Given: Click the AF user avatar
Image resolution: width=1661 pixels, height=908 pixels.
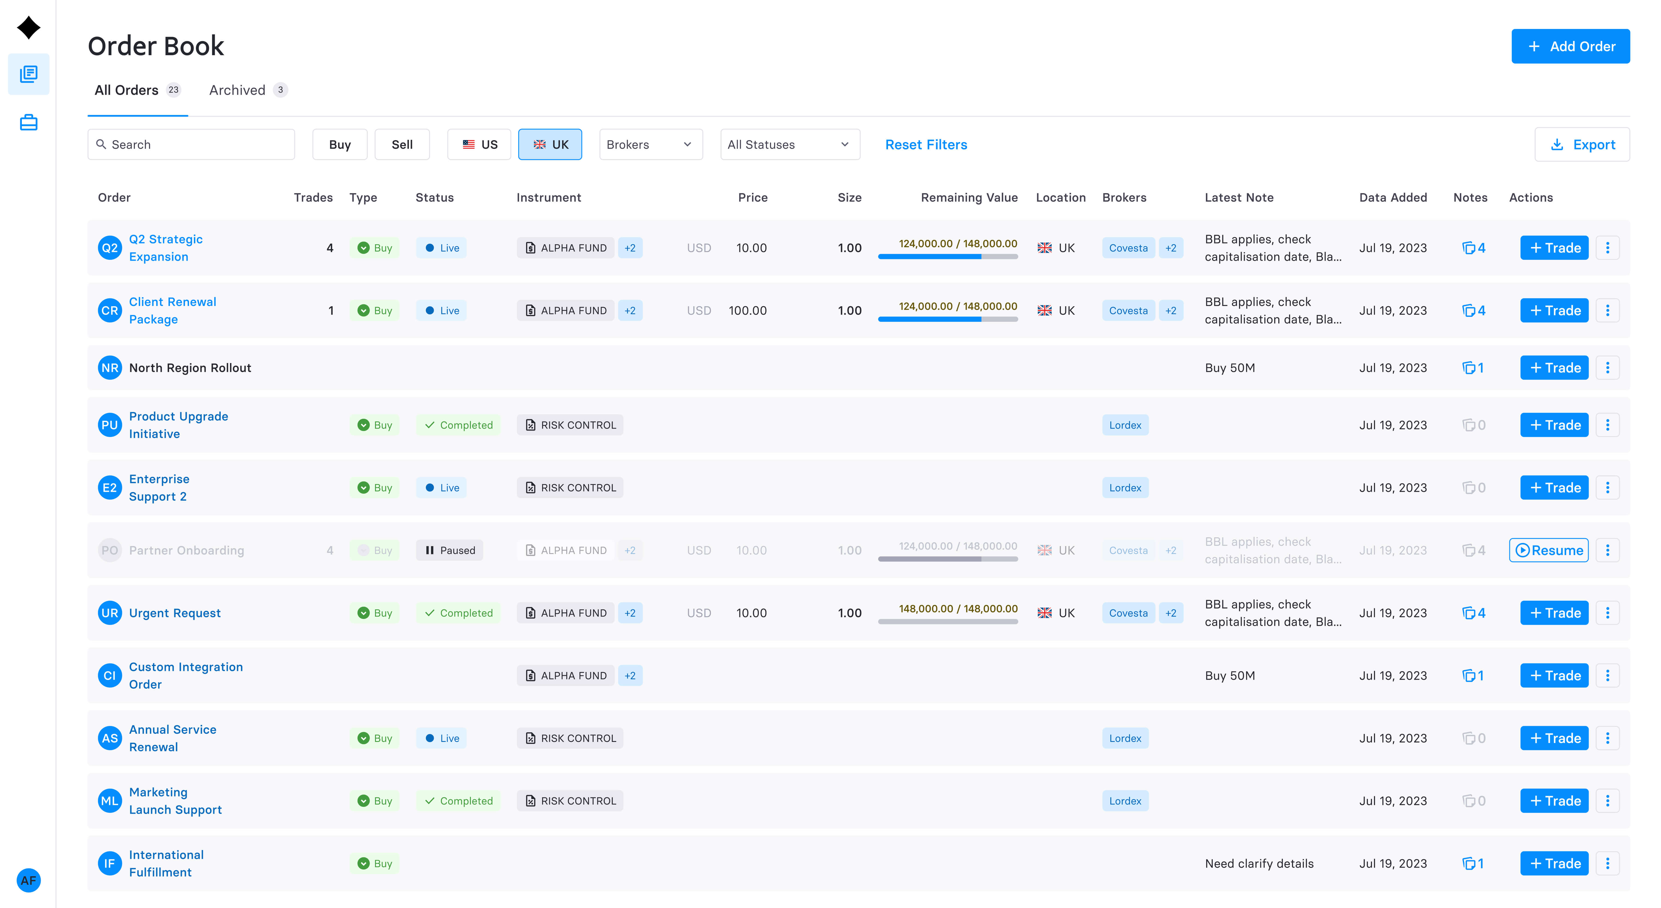Looking at the screenshot, I should click(28, 880).
